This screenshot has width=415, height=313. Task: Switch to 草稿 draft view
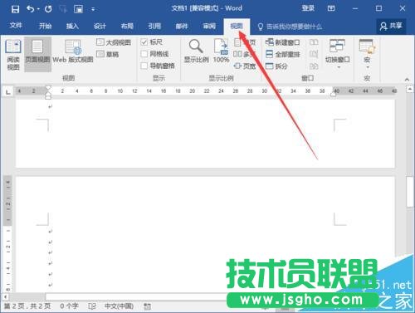(108, 54)
